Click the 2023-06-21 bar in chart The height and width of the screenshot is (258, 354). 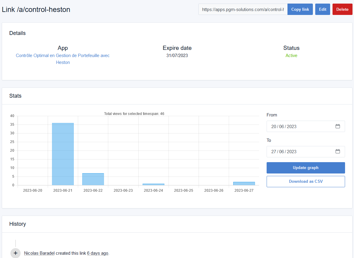coord(63,154)
